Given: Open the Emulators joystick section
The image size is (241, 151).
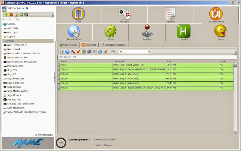Looking at the screenshot, I should pos(147,32).
